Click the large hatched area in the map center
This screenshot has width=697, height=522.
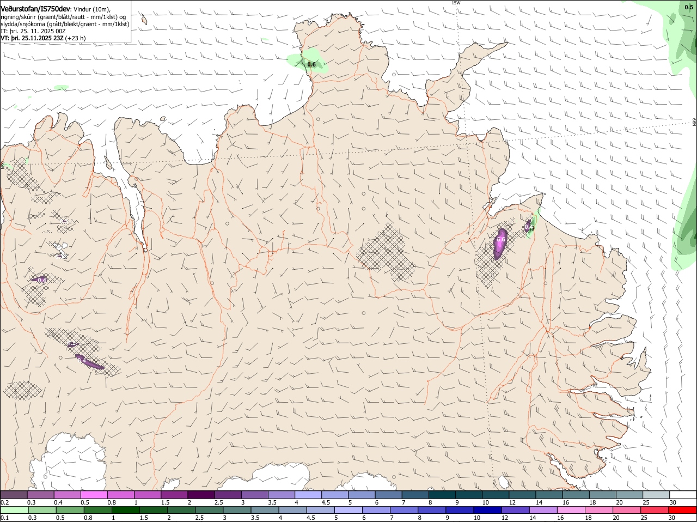tap(386, 252)
